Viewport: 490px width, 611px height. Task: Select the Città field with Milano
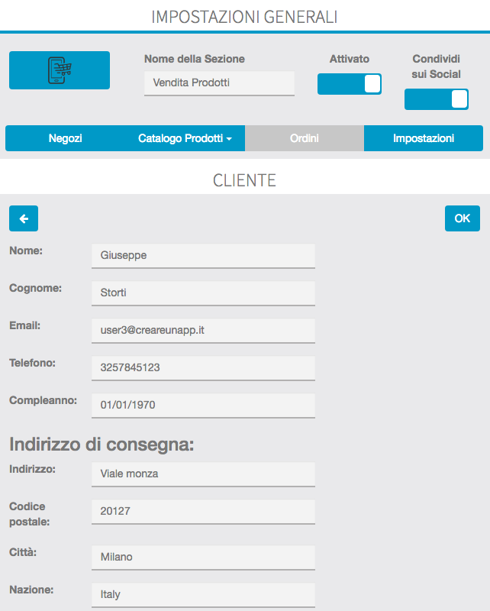click(x=202, y=557)
